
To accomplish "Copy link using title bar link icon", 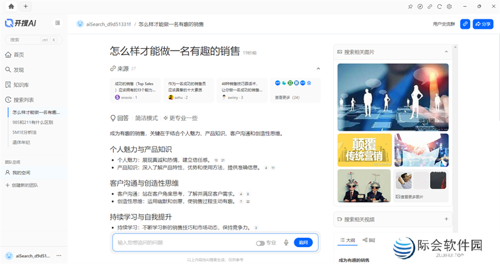I will (430, 6).
